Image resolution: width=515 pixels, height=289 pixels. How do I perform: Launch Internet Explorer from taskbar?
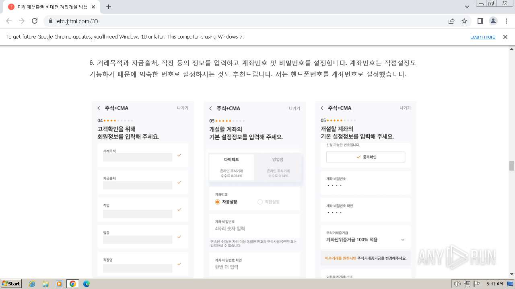point(32,284)
